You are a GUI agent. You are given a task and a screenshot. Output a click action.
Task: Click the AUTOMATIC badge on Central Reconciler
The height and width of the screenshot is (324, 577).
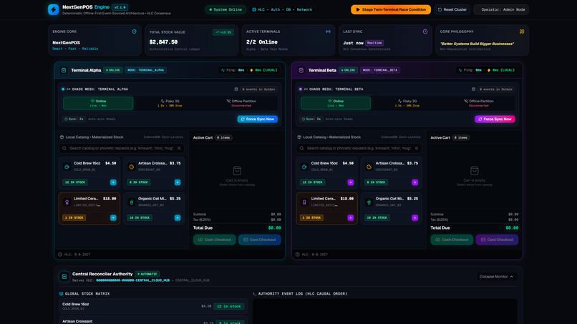tap(147, 274)
